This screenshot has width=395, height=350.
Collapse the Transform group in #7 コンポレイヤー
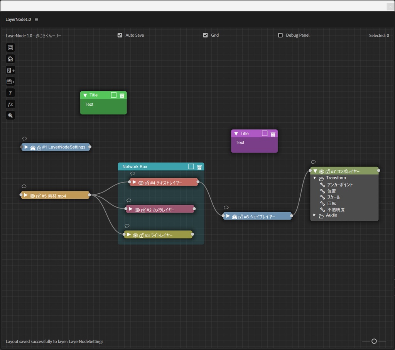click(315, 178)
